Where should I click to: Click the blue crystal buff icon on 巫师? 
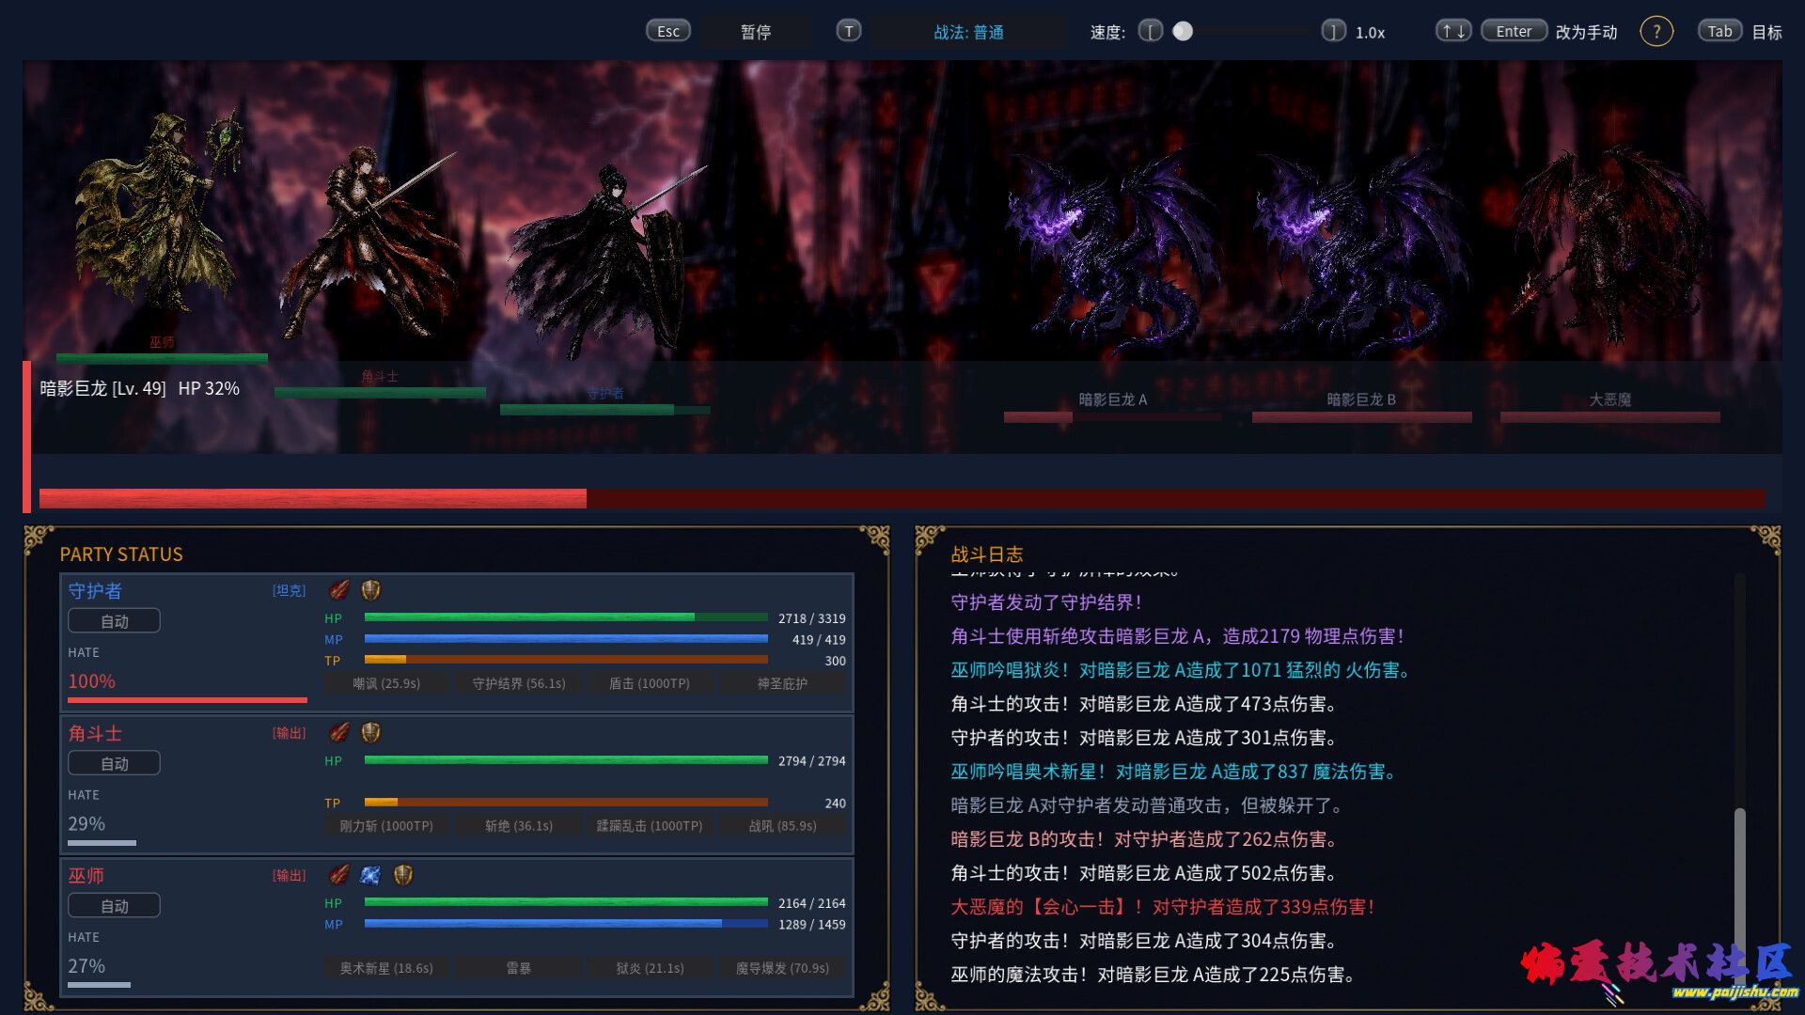[370, 875]
